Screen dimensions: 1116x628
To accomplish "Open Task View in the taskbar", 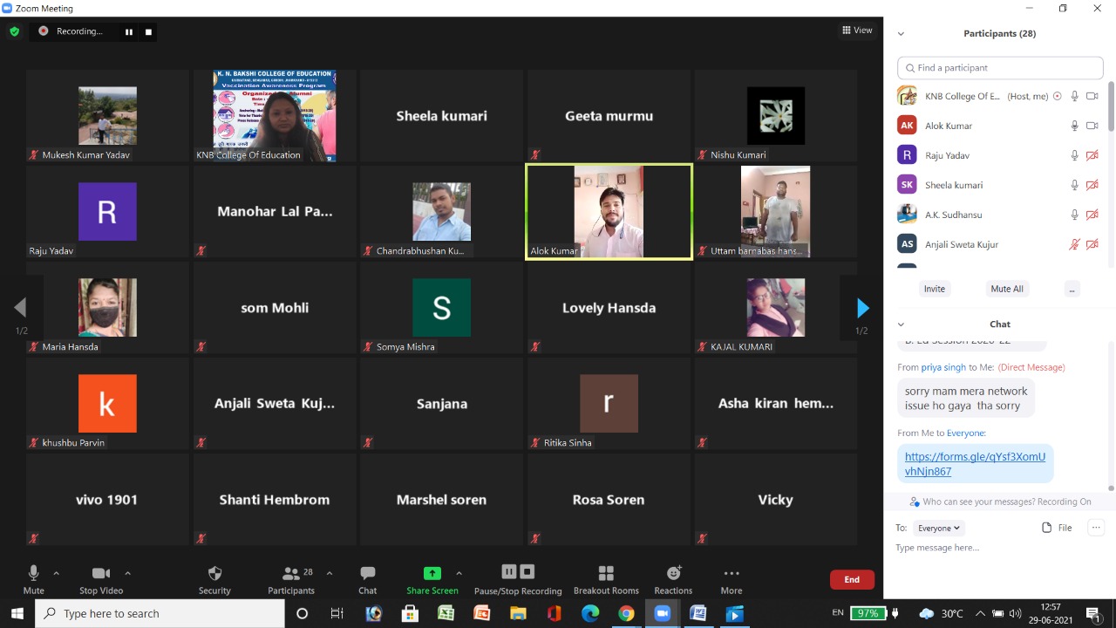I will point(337,613).
